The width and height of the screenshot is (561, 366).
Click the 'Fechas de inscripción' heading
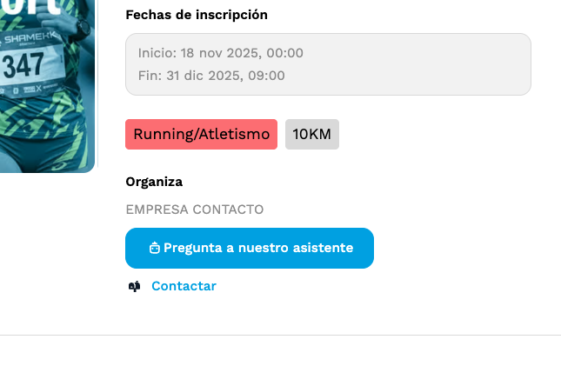pos(197,15)
